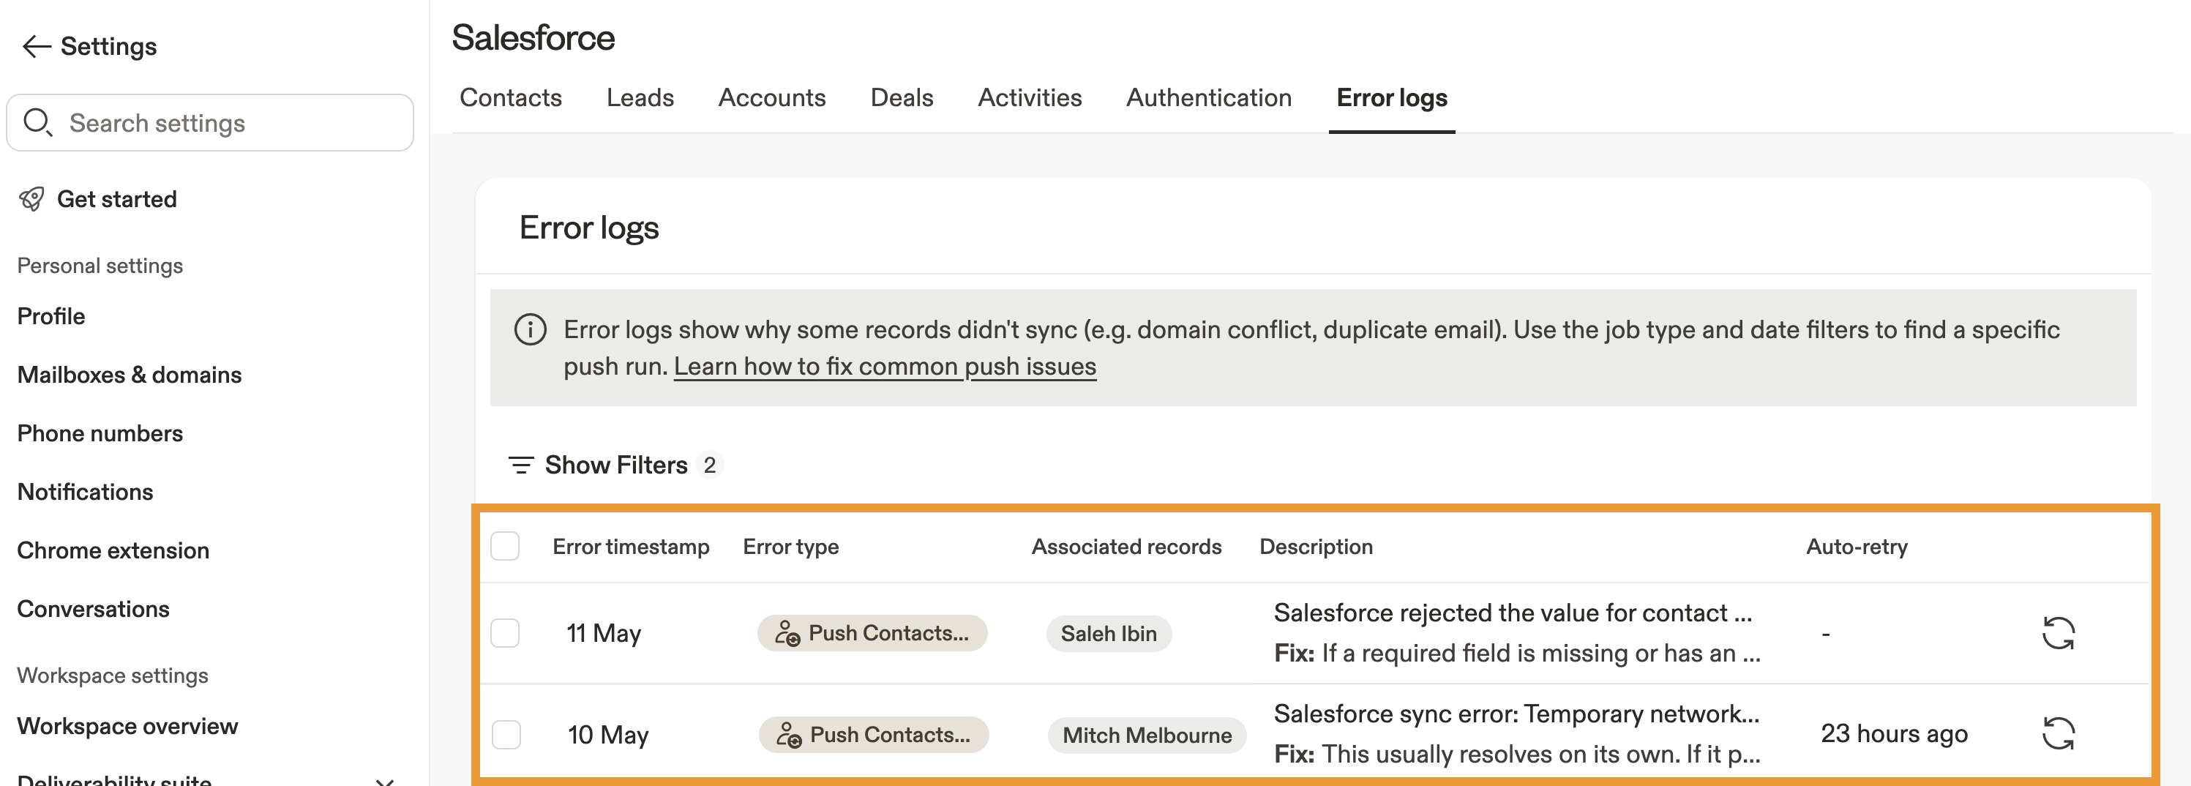Open Mailboxes & domains settings

[x=130, y=375]
